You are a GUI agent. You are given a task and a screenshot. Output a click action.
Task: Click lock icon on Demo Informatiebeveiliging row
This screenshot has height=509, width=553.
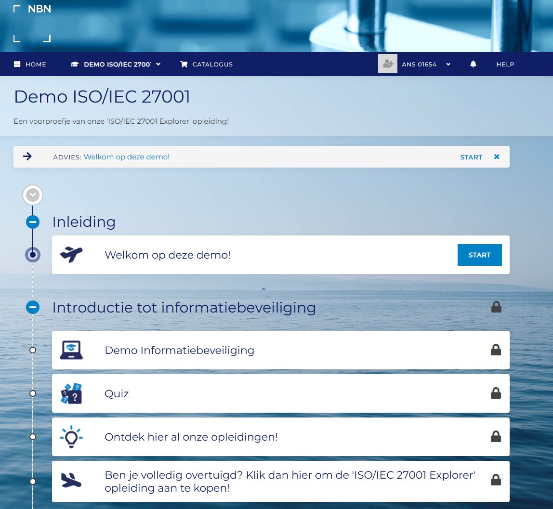coord(496,350)
